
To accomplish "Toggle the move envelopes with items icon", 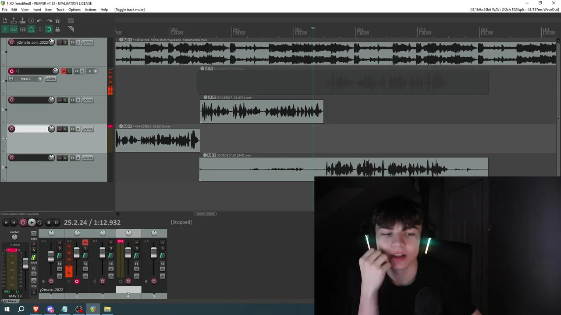I will pyautogui.click(x=31, y=29).
